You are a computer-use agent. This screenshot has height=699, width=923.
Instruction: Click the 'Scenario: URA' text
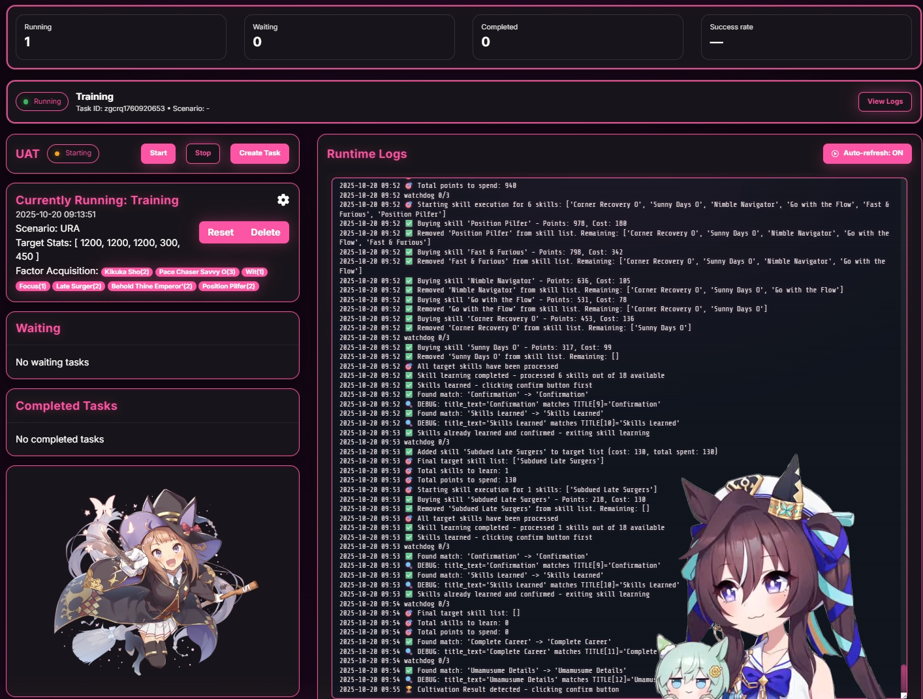(48, 228)
